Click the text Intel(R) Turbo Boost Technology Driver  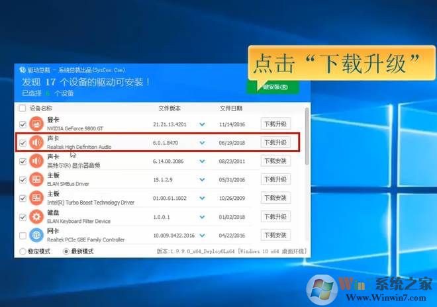coord(91,202)
